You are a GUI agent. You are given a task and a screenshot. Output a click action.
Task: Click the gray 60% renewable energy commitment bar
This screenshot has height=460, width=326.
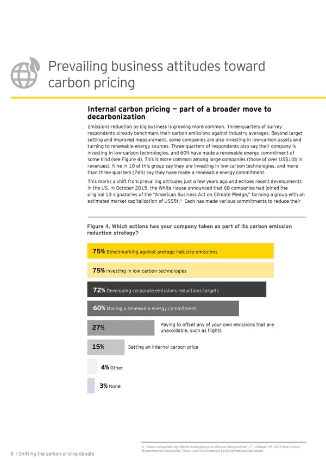pyautogui.click(x=163, y=308)
